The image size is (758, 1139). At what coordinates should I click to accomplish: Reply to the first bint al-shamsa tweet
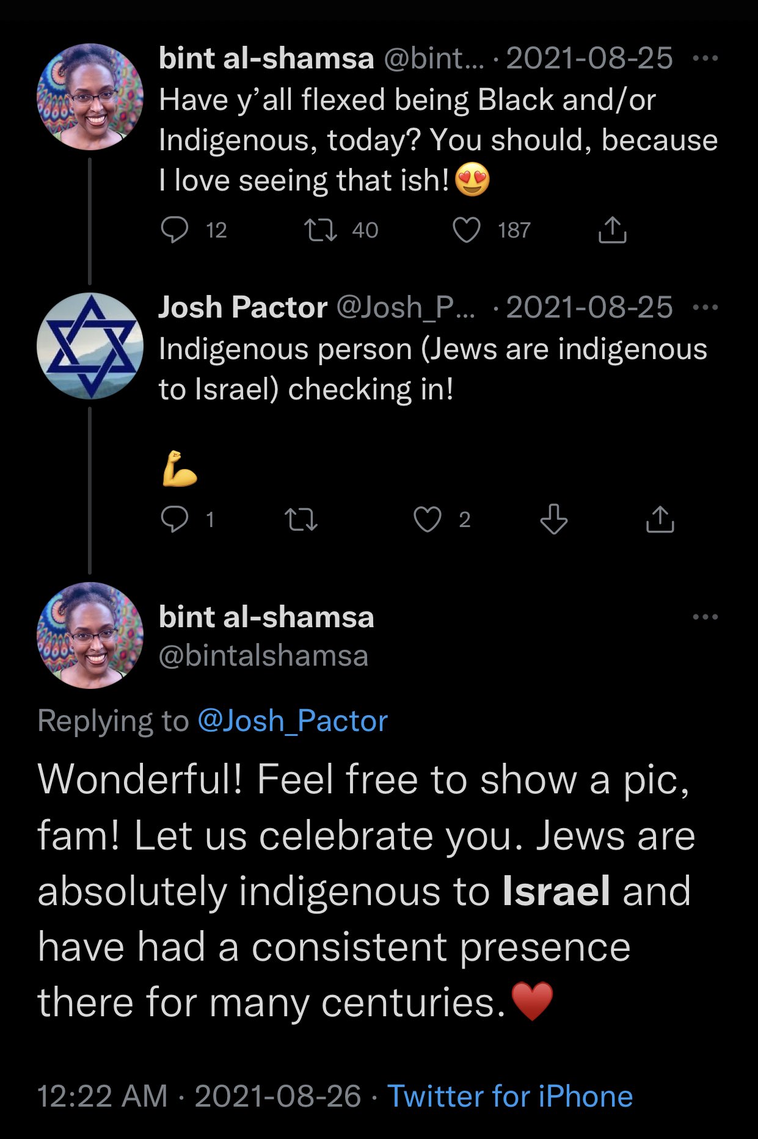[x=175, y=230]
